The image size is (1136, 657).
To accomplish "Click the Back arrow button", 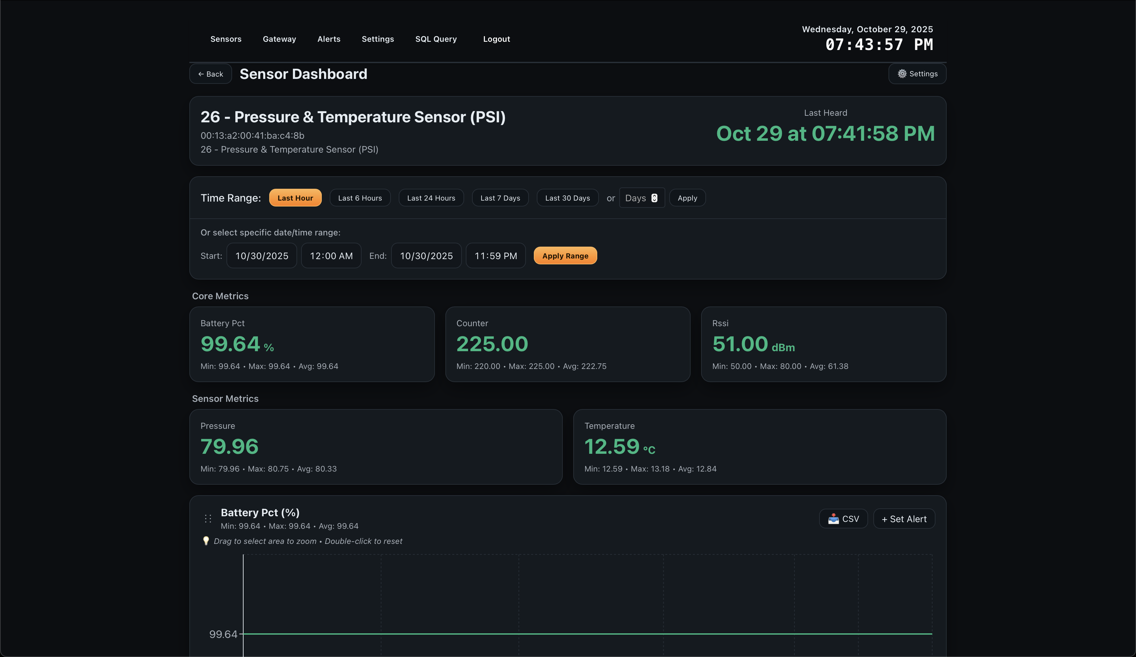I will click(x=210, y=74).
